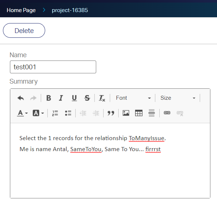The width and height of the screenshot is (217, 205).
Task: Insert a numbered list
Action: [x=55, y=113]
